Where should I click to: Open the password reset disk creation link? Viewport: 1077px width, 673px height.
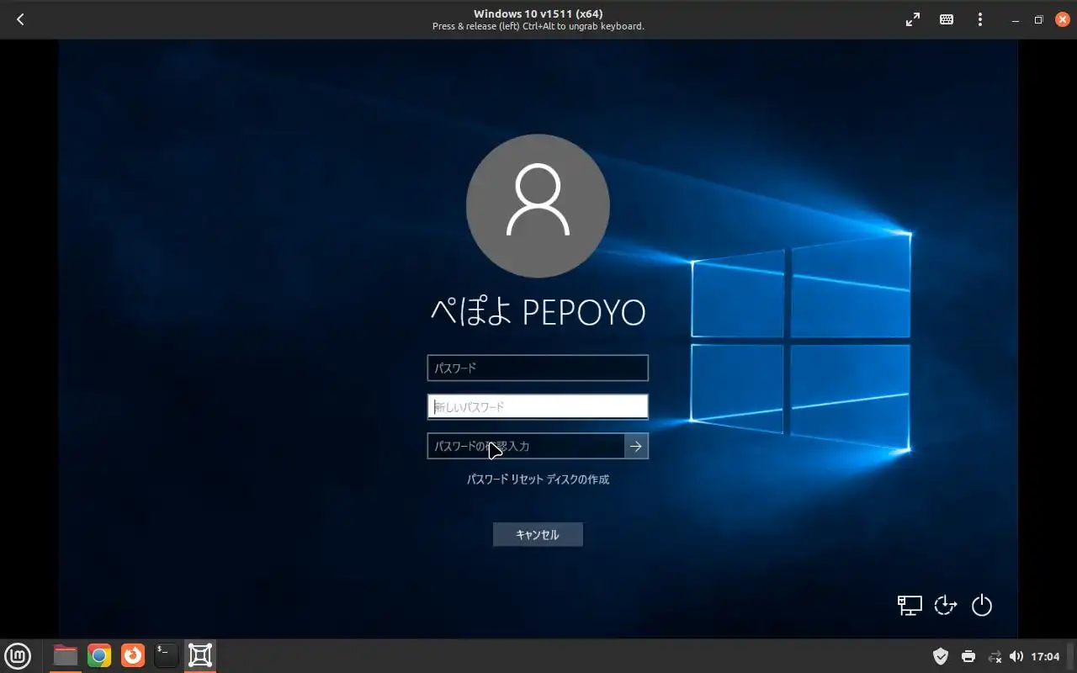click(x=538, y=480)
